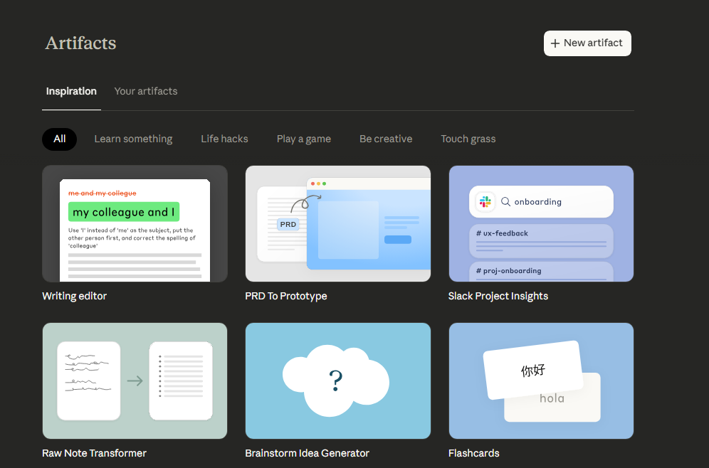Enable the Touch grass filter
709x468 pixels.
click(468, 139)
